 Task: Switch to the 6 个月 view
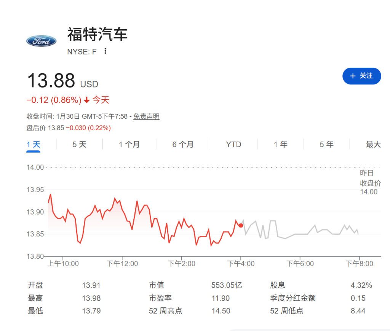(183, 144)
